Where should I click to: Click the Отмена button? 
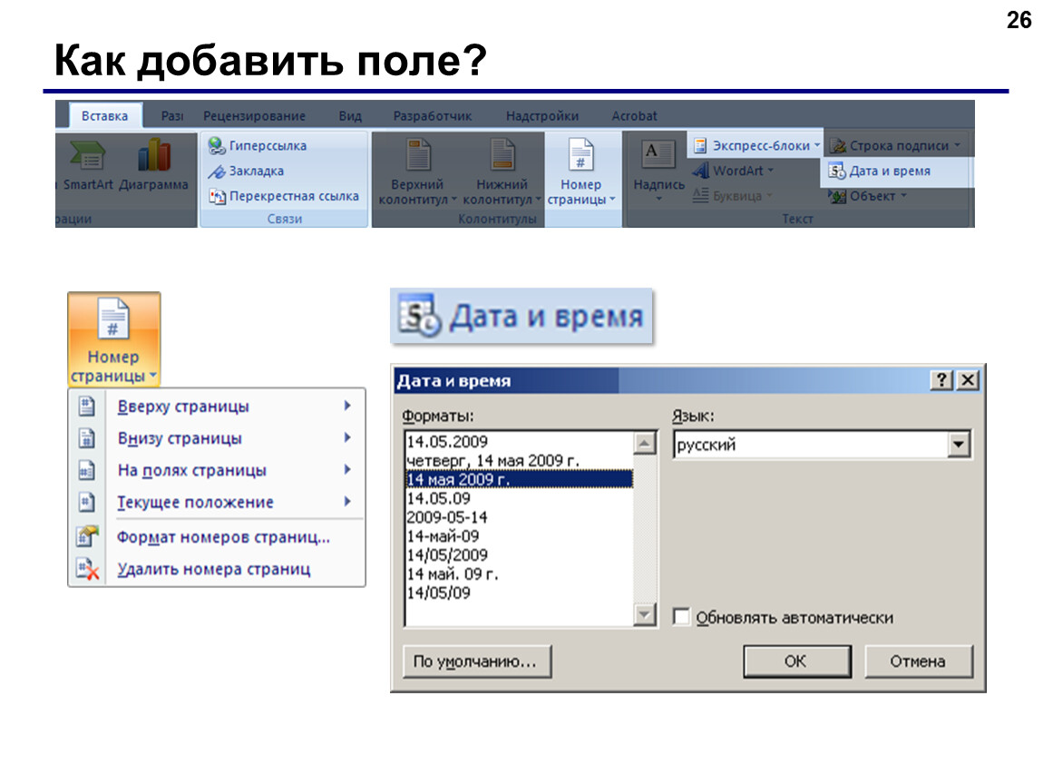tap(919, 661)
